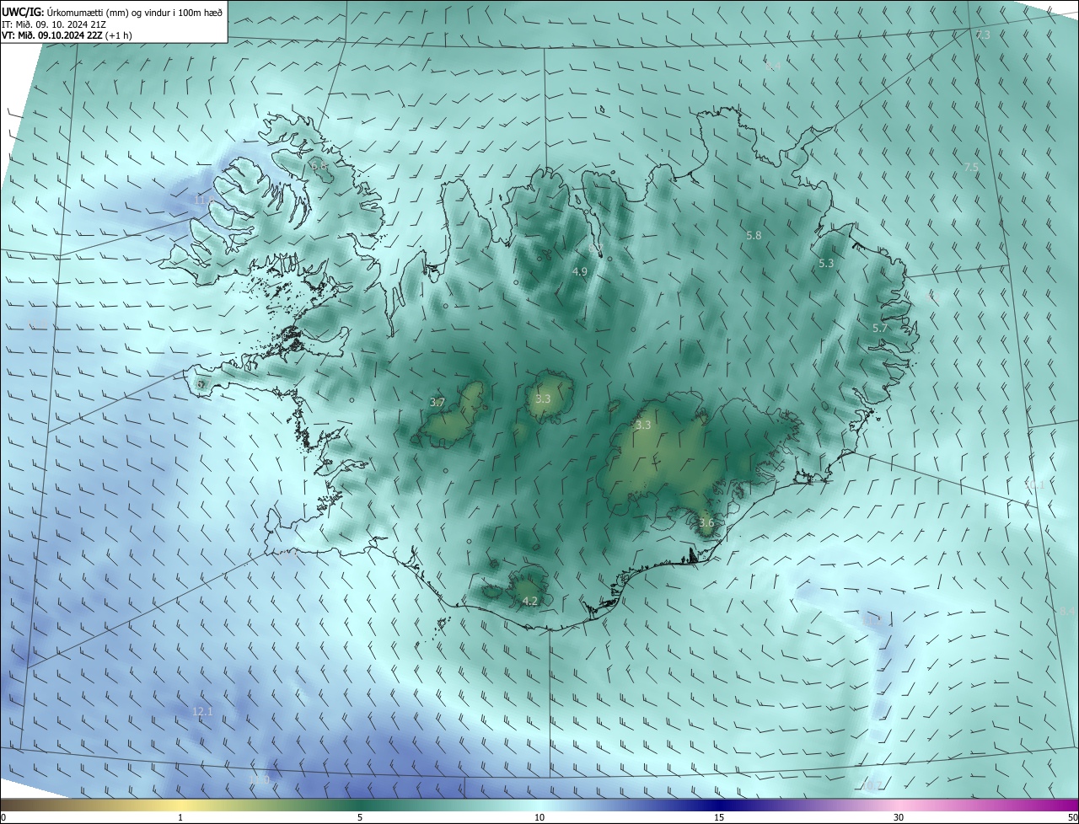
Task: Click the map value 5.8
Action: pyautogui.click(x=754, y=236)
